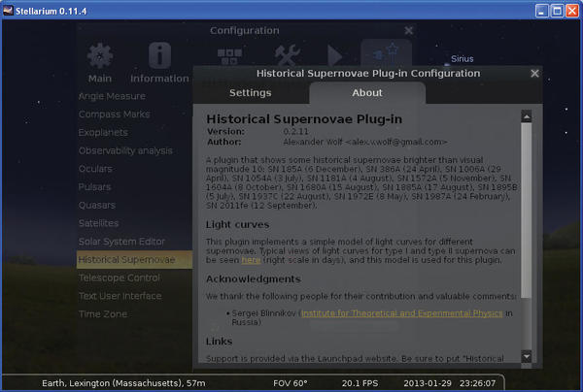Screen dimensions: 583x392
Task: Click the version number 0.2.11
Action: (x=295, y=131)
